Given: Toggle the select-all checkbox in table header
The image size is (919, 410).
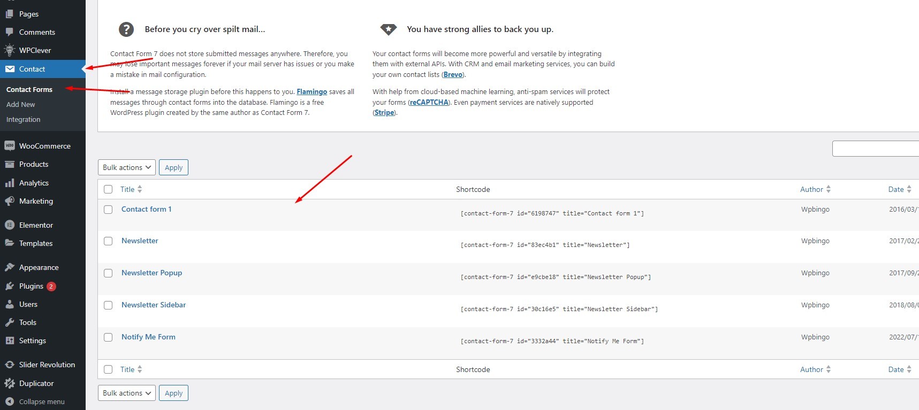Looking at the screenshot, I should coord(108,189).
